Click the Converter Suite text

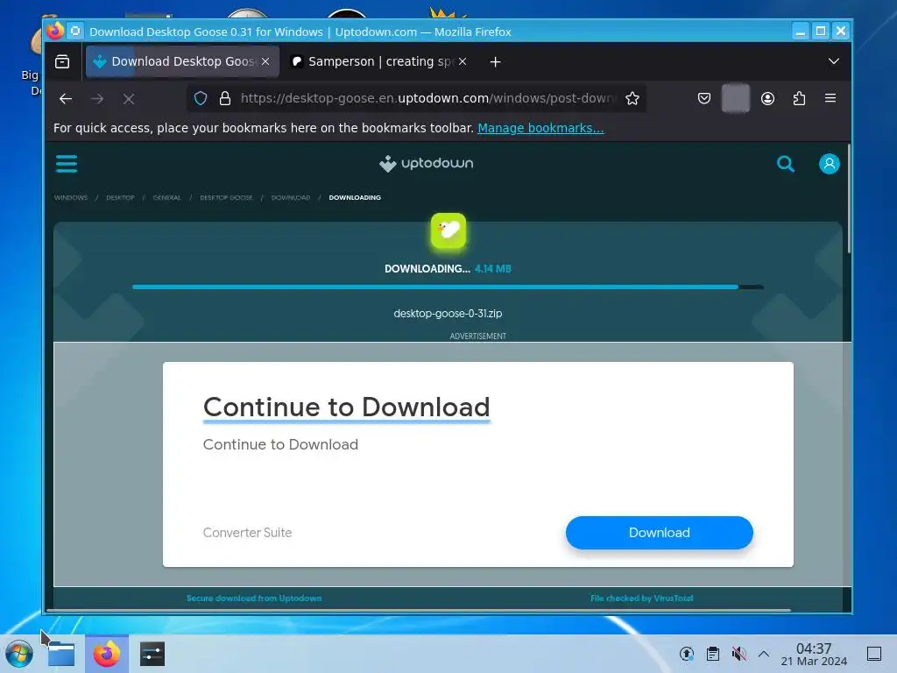(247, 533)
